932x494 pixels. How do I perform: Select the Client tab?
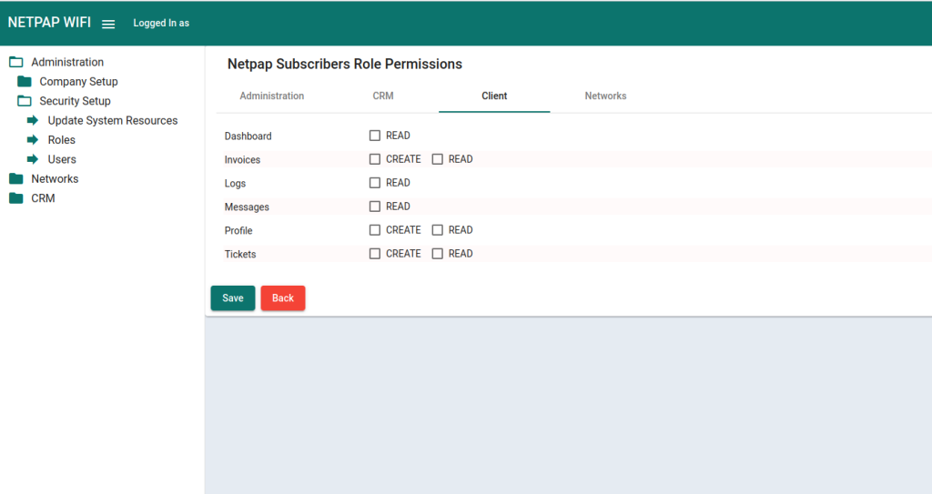[x=494, y=96]
